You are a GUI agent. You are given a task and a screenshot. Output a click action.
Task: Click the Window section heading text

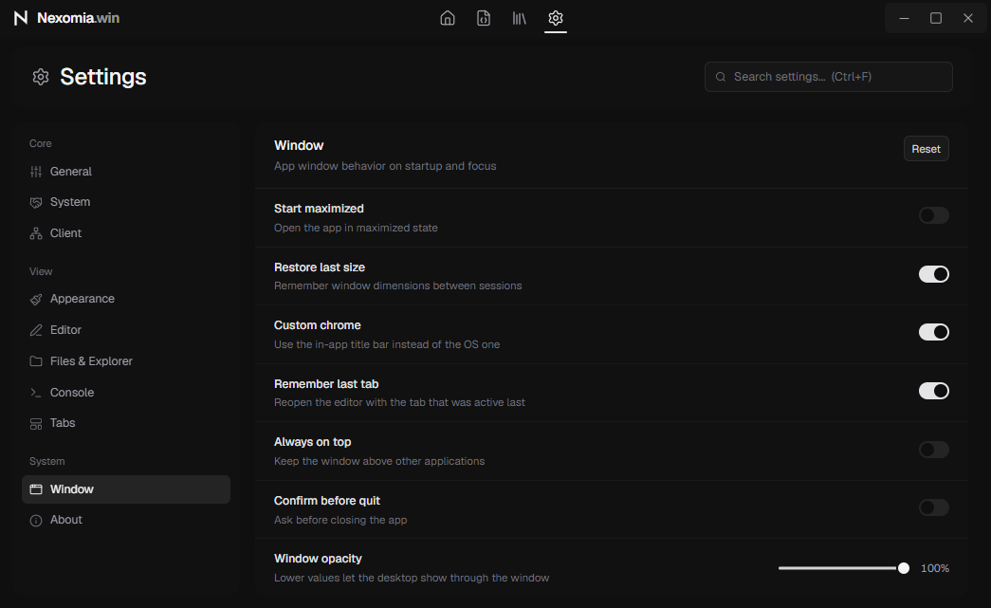[299, 145]
